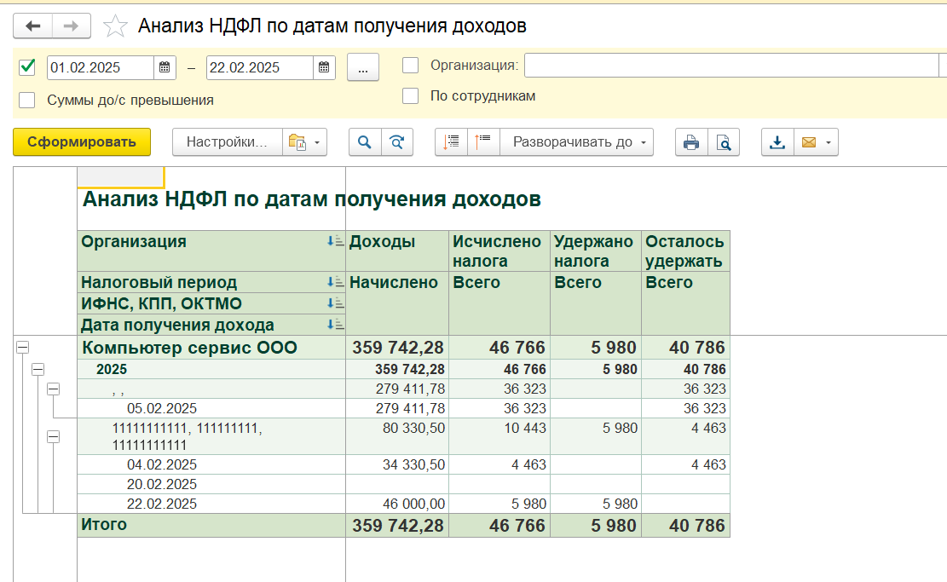Image resolution: width=947 pixels, height=582 pixels.
Task: Click the Удержано налога column header
Action: tap(594, 251)
